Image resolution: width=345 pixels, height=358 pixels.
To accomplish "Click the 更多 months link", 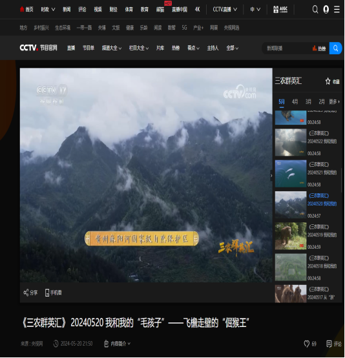I will pos(334,101).
